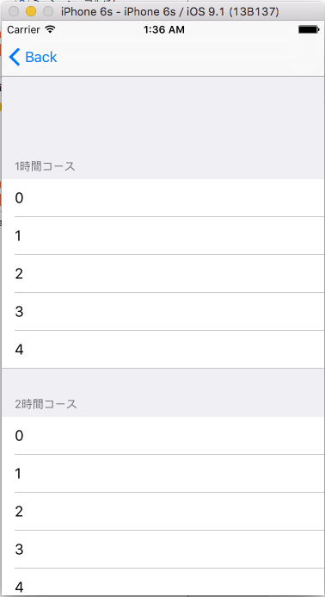Click the 1:36 AM clock
Image resolution: width=325 pixels, height=597 pixels.
click(x=164, y=29)
